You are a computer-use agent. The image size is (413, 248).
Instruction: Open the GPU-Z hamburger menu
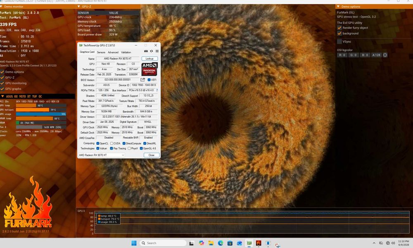tap(157, 51)
